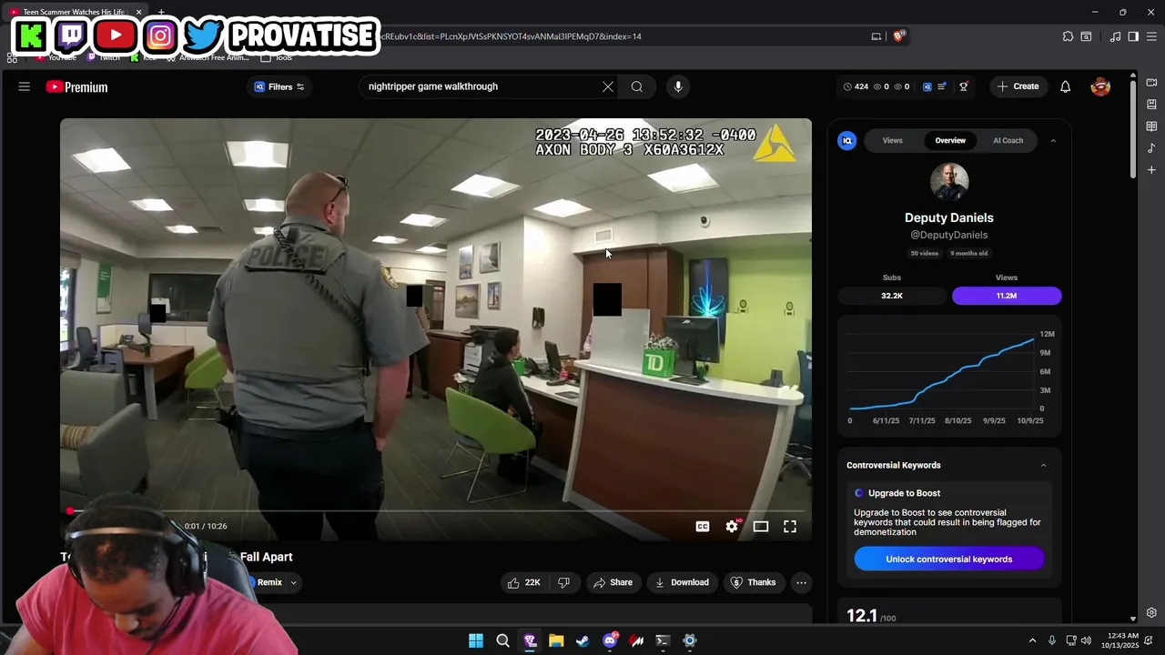Open Discord from the taskbar
1165x655 pixels.
(610, 640)
